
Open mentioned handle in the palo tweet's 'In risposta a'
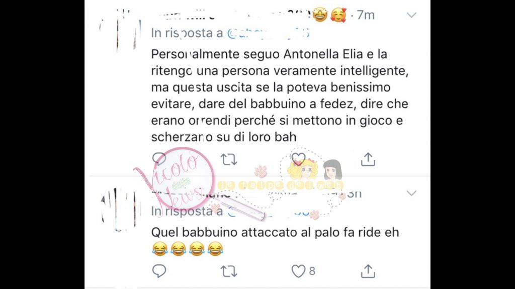[x=269, y=212]
